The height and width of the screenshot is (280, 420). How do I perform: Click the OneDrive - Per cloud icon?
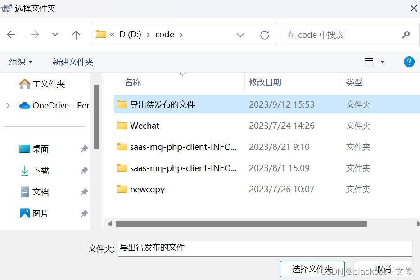[25, 105]
